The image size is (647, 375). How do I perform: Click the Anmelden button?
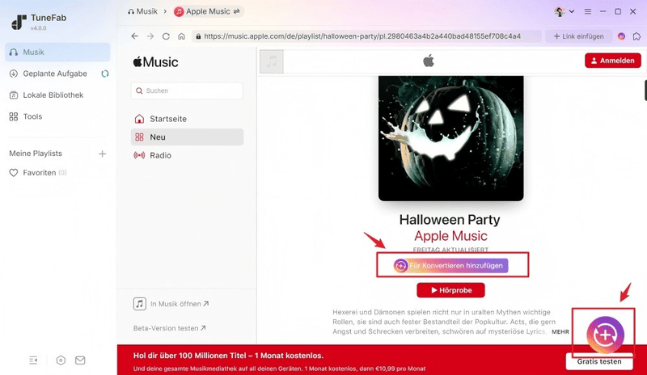point(613,61)
